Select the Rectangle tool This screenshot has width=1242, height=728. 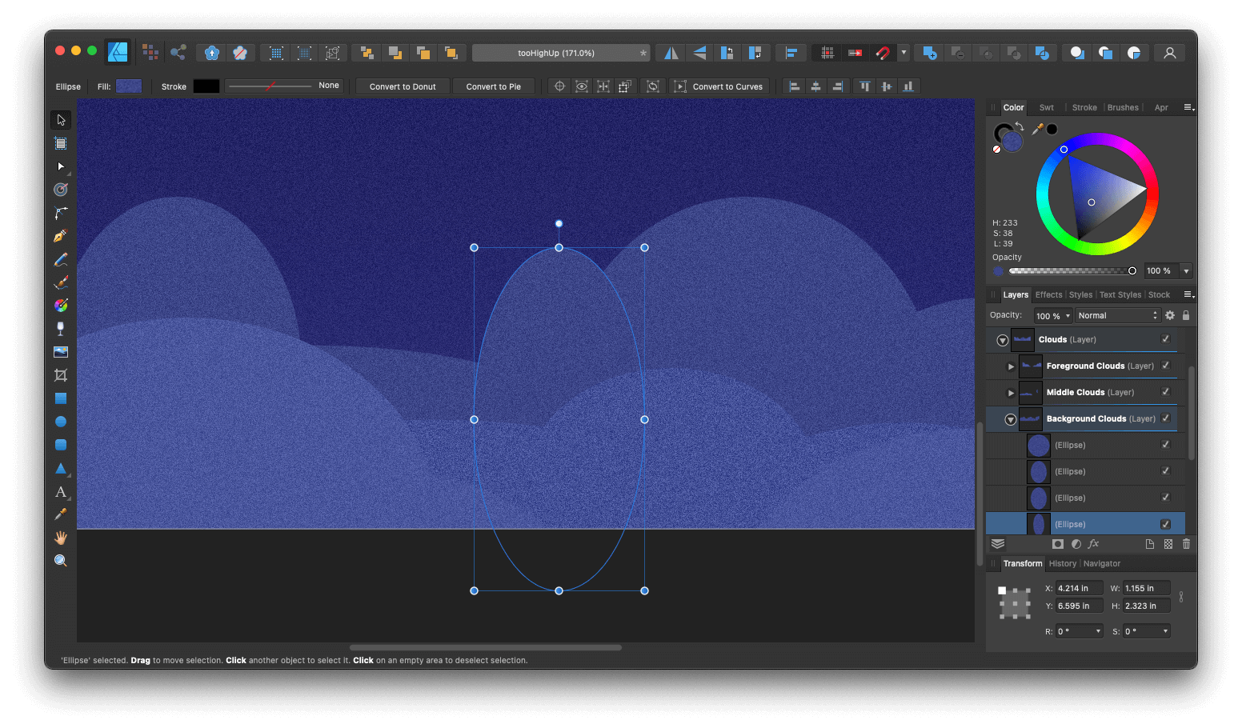[61, 398]
